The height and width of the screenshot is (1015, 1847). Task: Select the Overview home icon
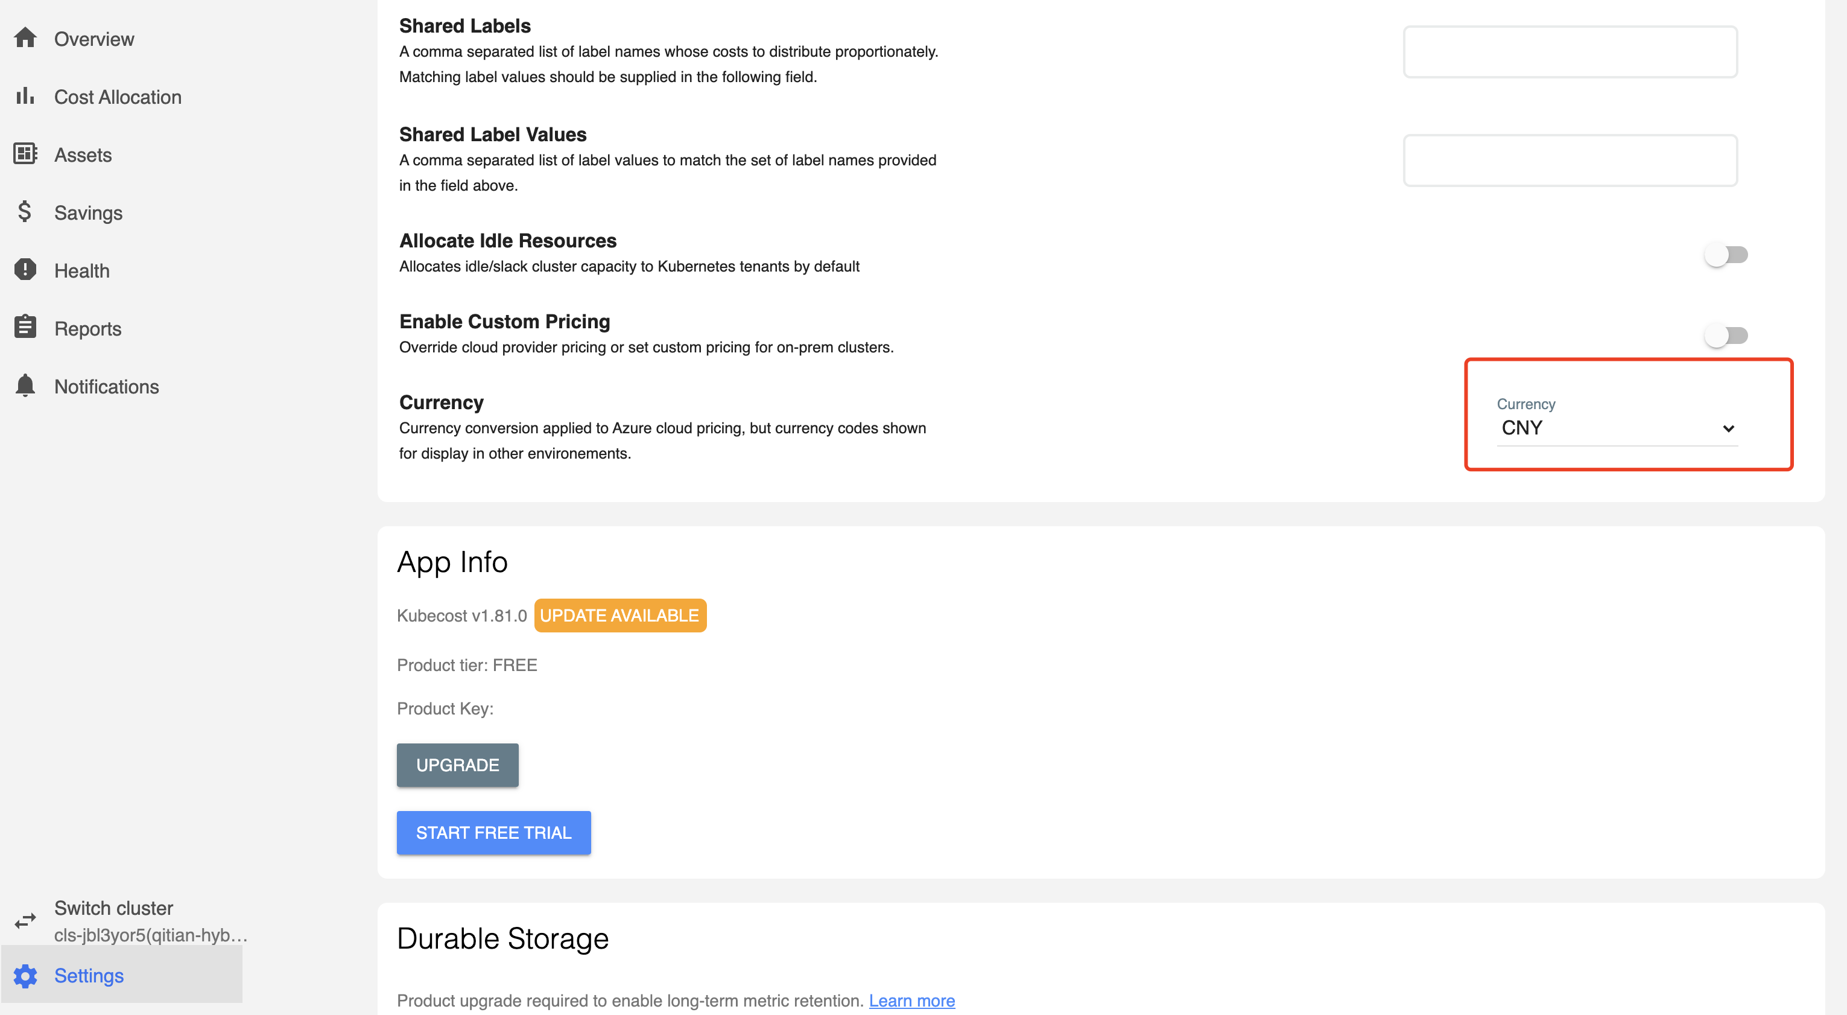[25, 38]
